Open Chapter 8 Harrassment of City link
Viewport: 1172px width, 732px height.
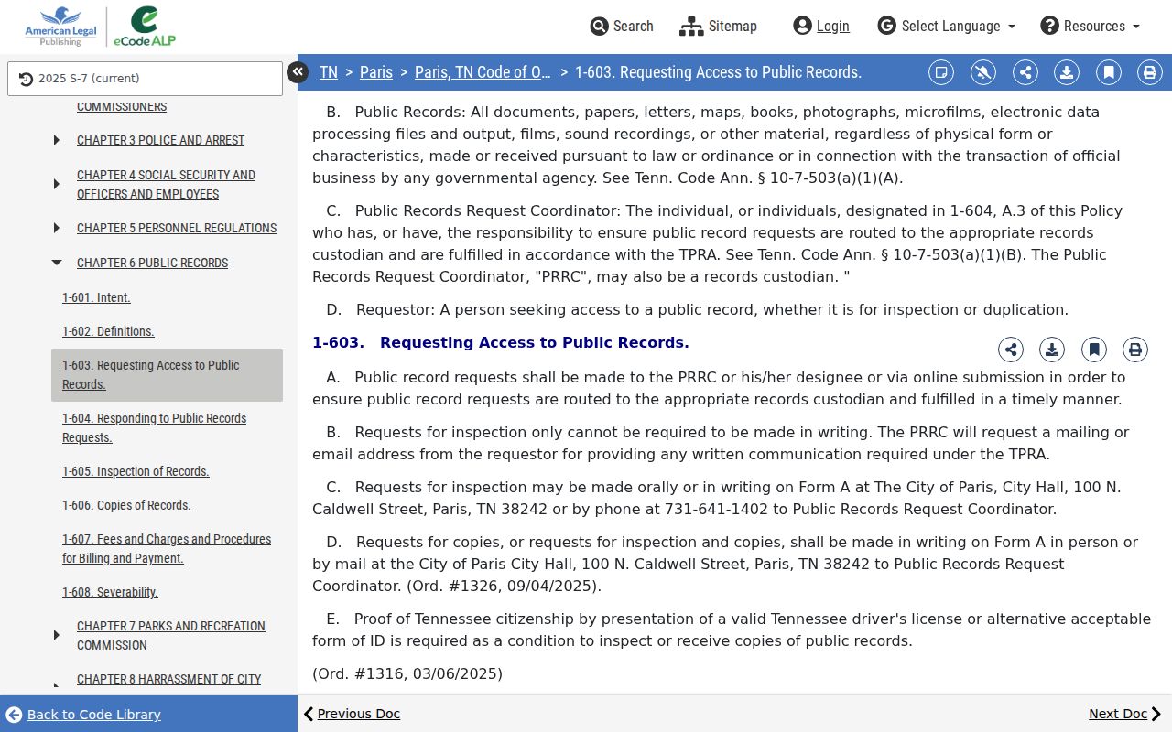coord(168,679)
